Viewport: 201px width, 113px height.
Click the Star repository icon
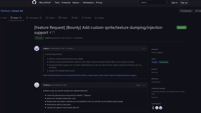pos(197,11)
